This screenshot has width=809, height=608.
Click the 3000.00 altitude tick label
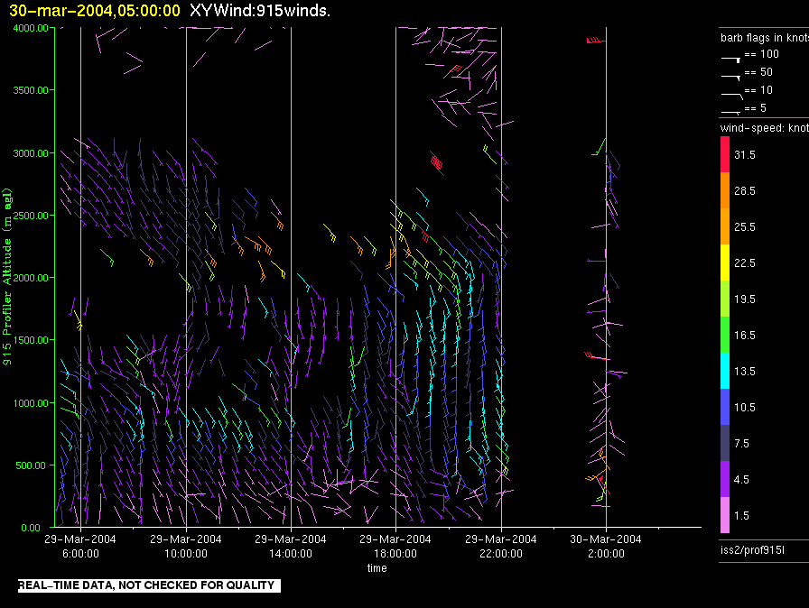click(31, 153)
